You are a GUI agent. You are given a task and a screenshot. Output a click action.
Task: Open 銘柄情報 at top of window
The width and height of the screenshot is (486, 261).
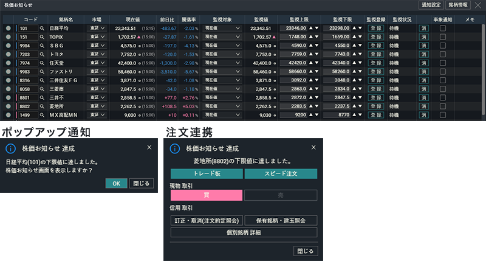(x=458, y=5)
